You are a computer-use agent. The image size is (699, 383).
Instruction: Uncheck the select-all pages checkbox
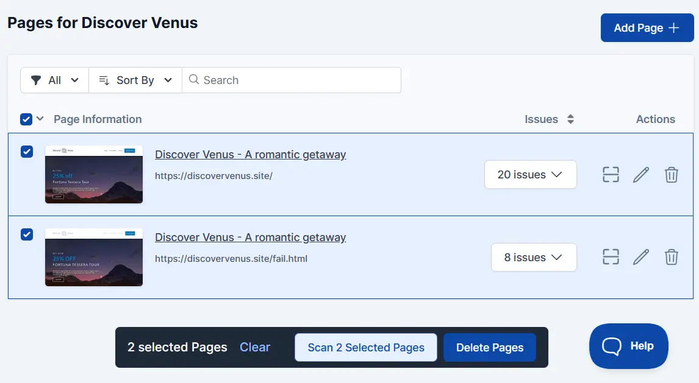pos(26,119)
